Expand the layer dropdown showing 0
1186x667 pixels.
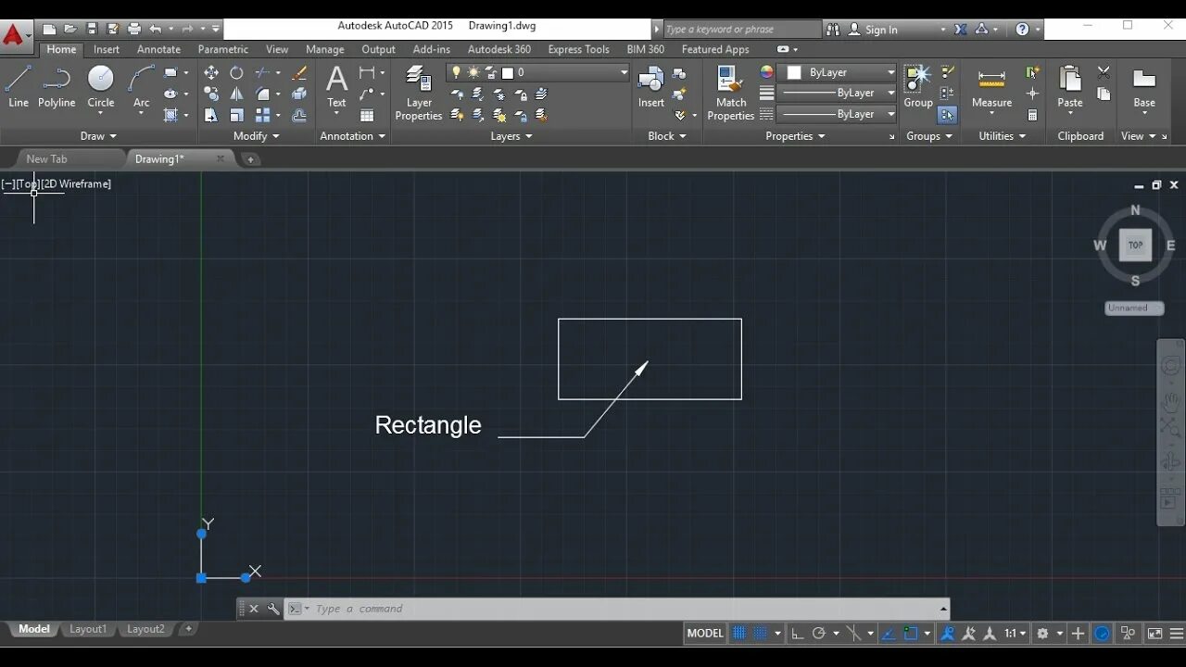[537, 72]
